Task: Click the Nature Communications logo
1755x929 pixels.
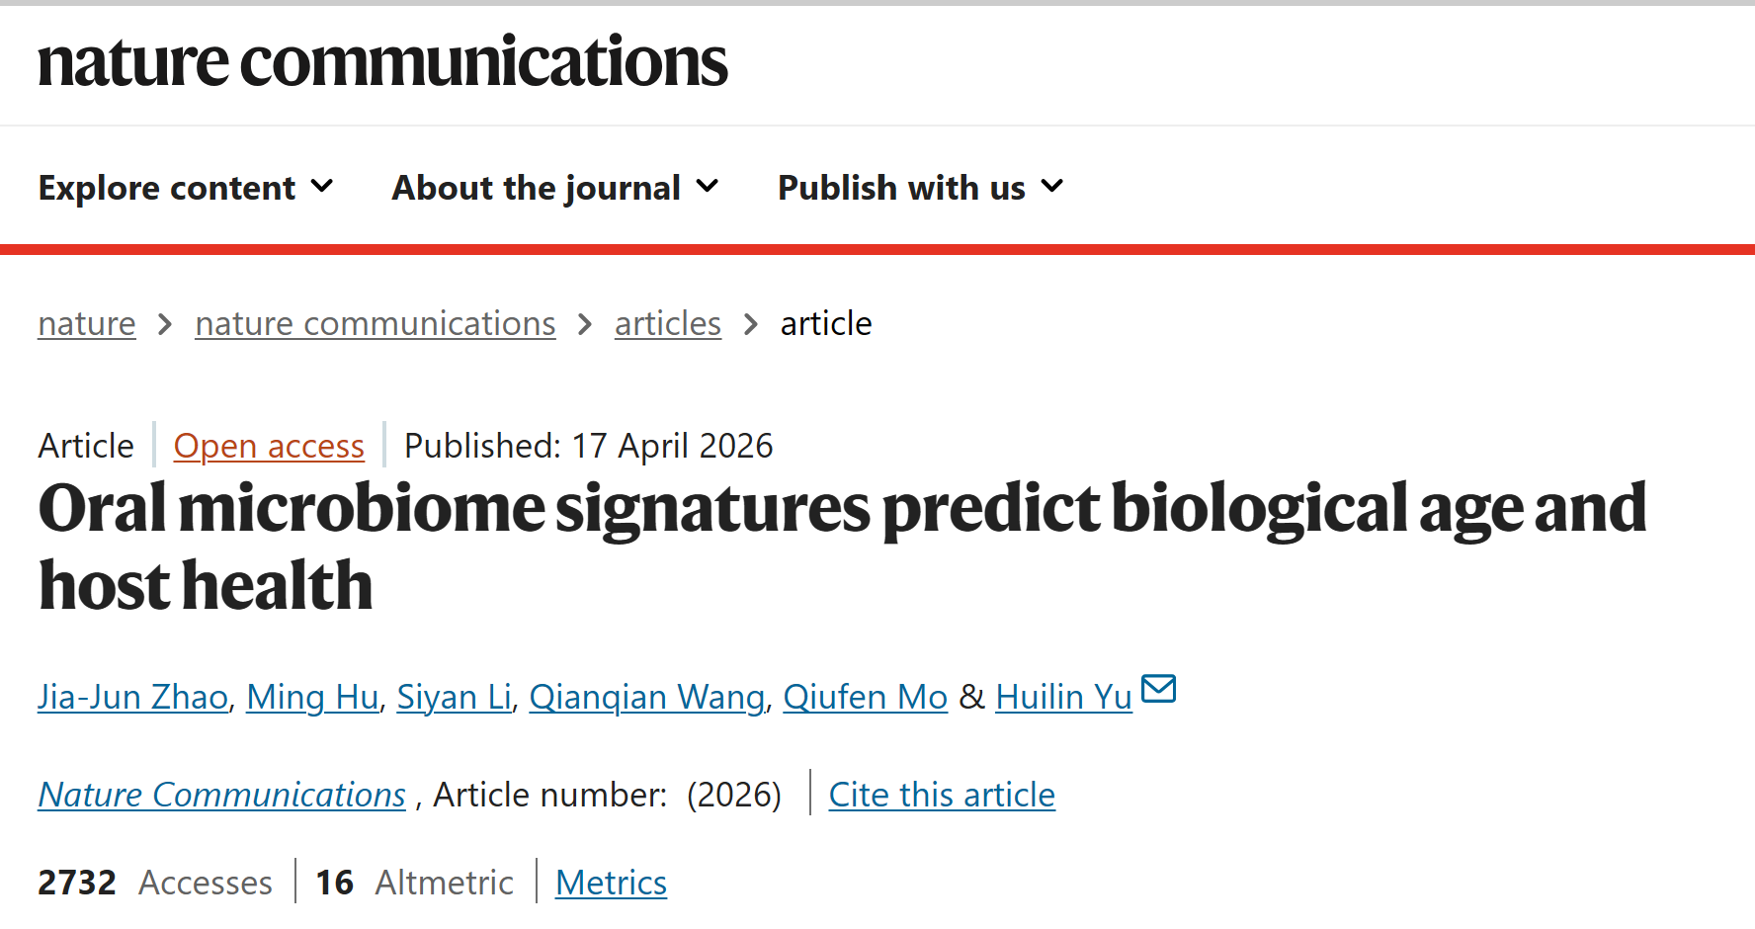Action: [x=382, y=61]
